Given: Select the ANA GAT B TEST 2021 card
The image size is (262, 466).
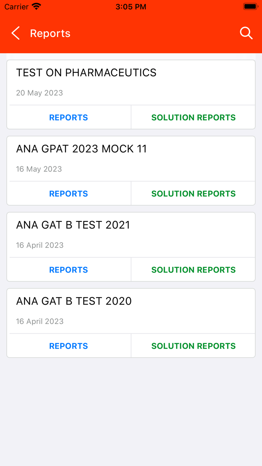Looking at the screenshot, I should click(73, 225).
